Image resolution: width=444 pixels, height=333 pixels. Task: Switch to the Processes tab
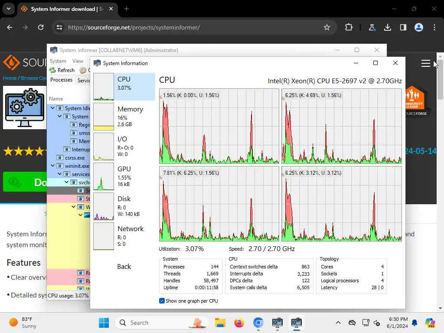click(61, 80)
